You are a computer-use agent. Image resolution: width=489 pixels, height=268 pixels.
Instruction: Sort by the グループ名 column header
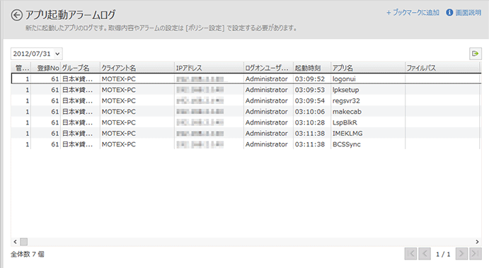tap(80, 68)
